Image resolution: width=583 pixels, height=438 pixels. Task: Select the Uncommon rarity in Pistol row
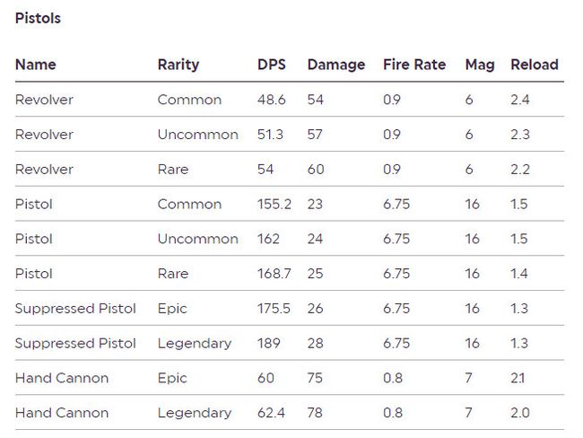tap(197, 239)
